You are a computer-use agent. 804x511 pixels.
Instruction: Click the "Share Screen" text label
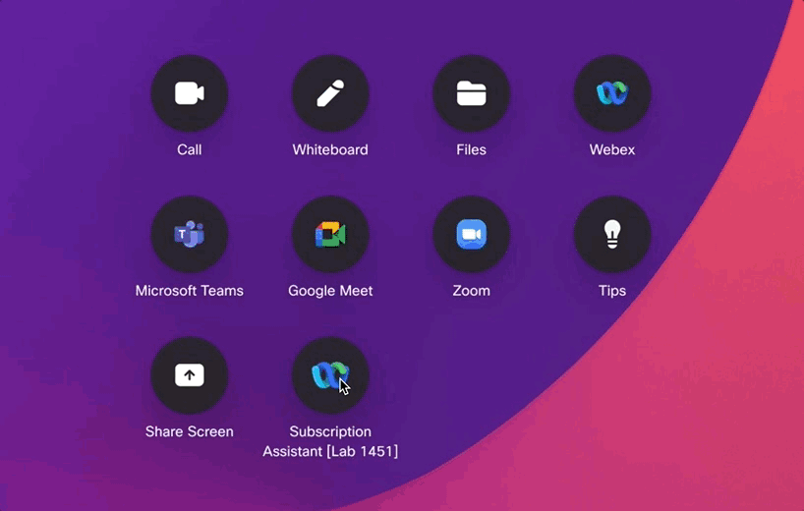point(190,431)
